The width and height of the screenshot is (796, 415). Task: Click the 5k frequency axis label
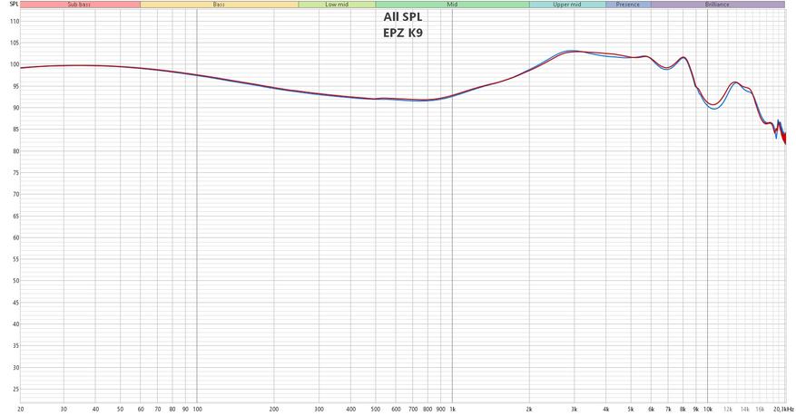(631, 409)
